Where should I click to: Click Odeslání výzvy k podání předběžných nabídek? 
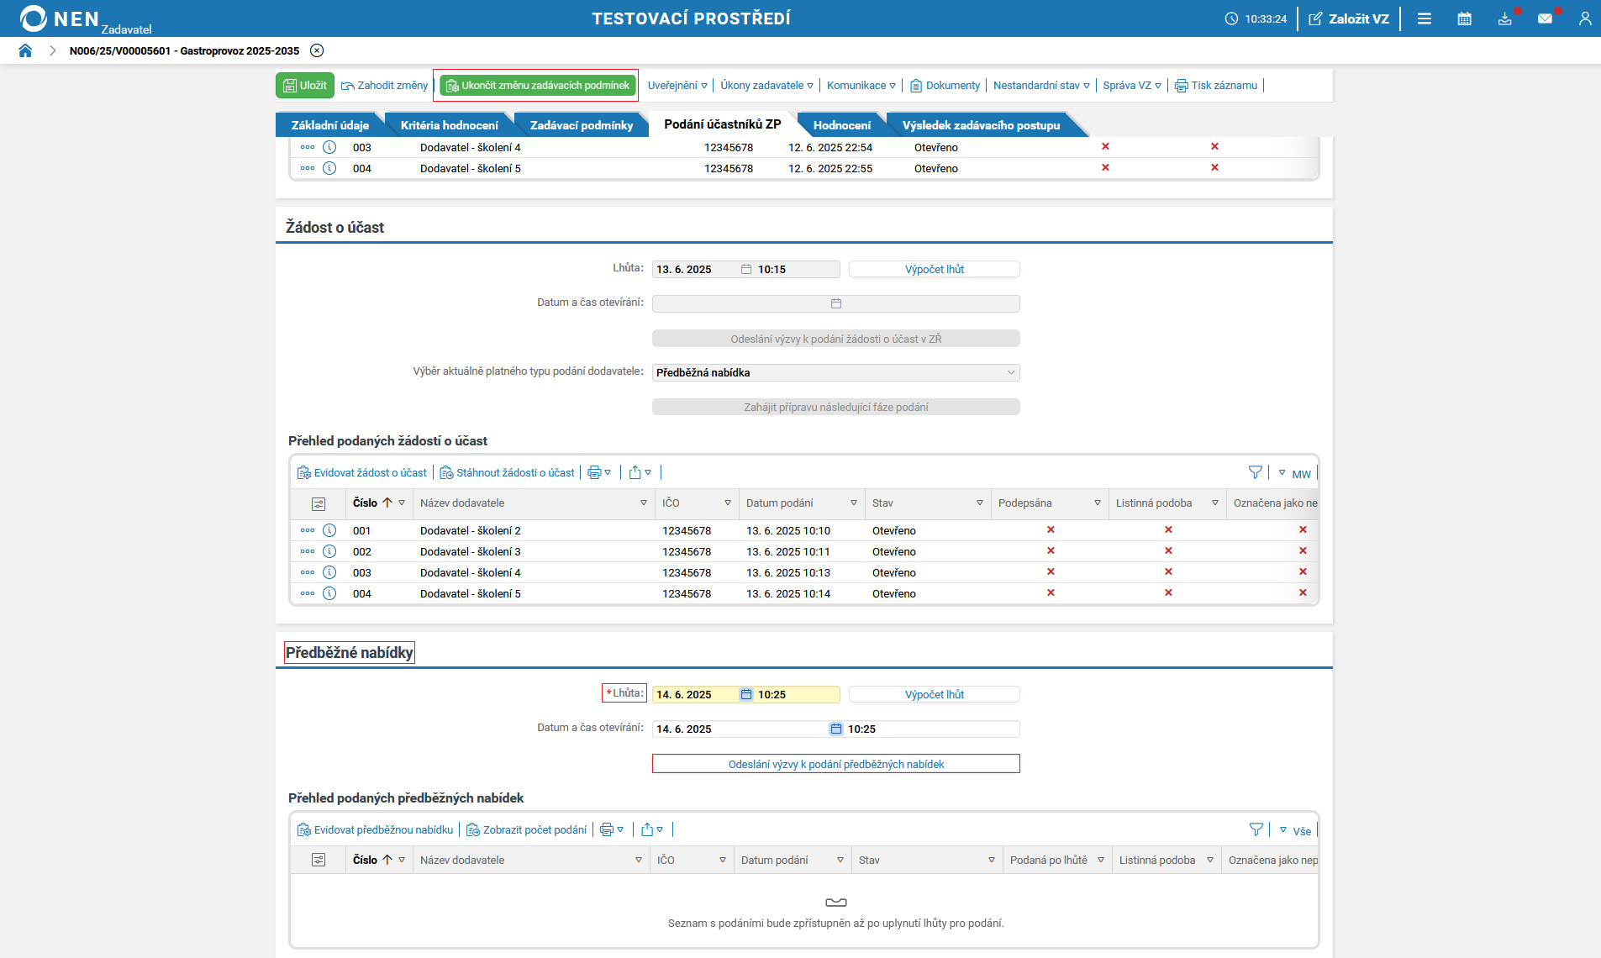[x=835, y=764]
